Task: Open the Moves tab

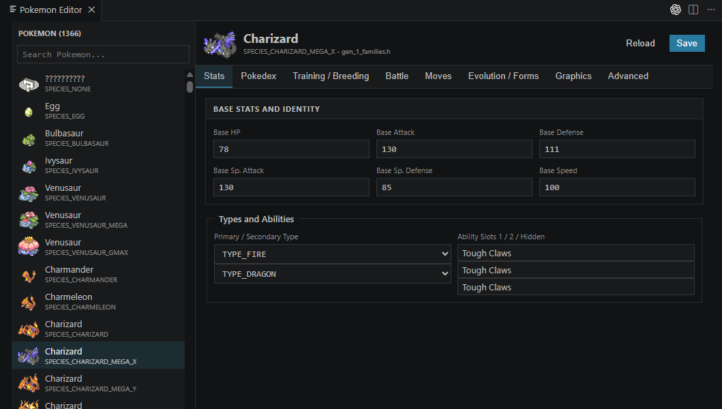Action: [438, 76]
